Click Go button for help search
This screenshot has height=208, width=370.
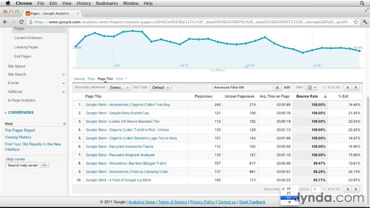tap(44, 165)
